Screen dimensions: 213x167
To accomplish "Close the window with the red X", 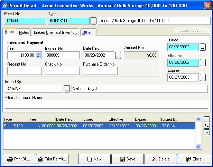I will (207, 6).
